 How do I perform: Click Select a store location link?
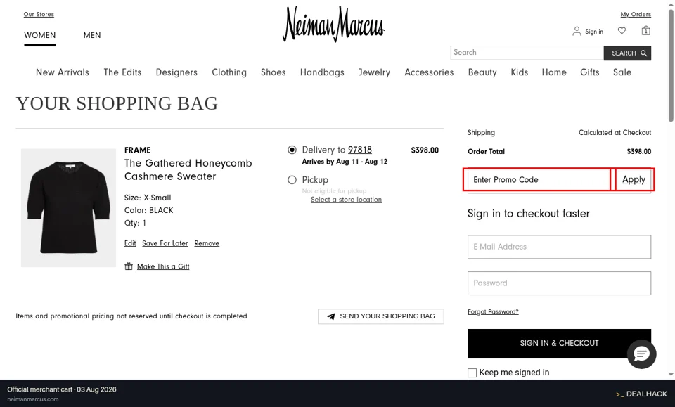(346, 200)
